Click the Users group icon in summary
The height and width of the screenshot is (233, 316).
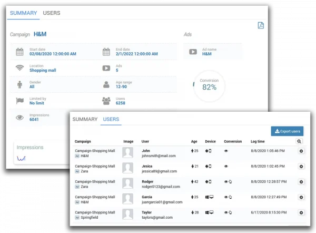click(106, 100)
